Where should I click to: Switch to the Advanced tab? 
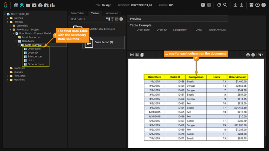point(112,13)
